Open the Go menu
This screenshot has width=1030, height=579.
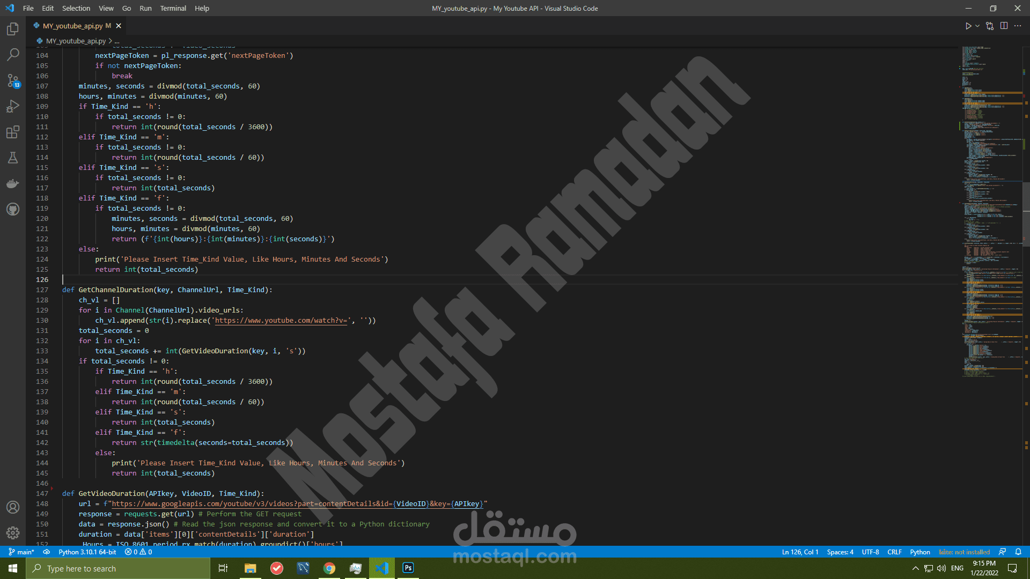[127, 8]
